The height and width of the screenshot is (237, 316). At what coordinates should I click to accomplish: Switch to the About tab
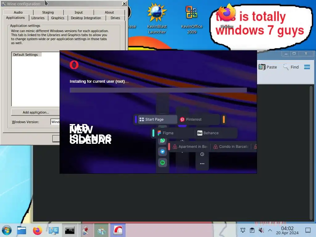[109, 12]
